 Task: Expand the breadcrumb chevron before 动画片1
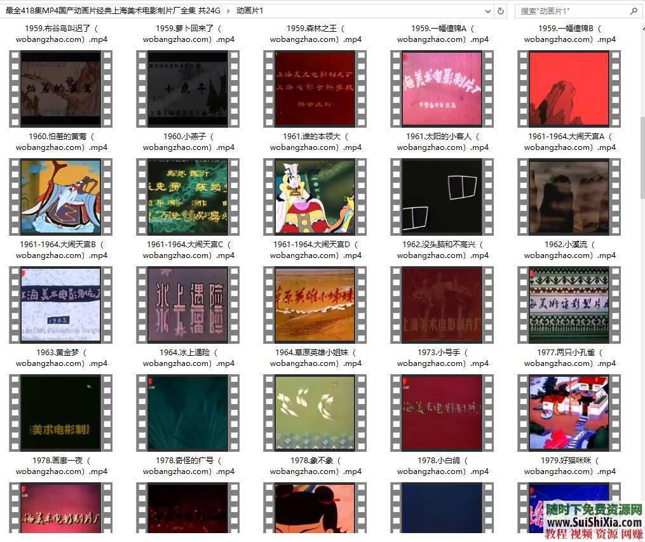228,11
